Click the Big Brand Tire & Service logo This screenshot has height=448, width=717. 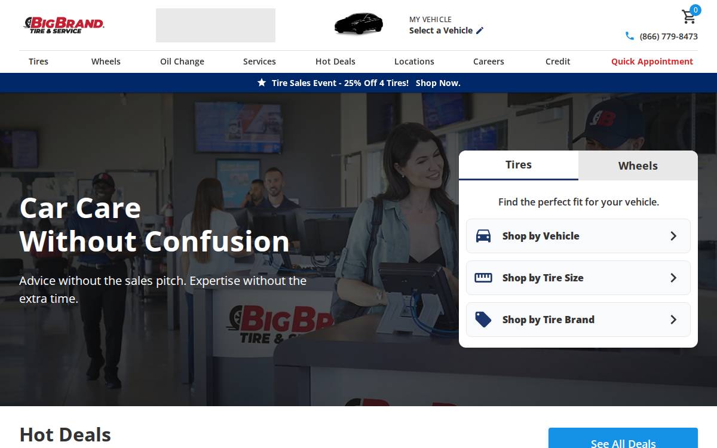64,25
